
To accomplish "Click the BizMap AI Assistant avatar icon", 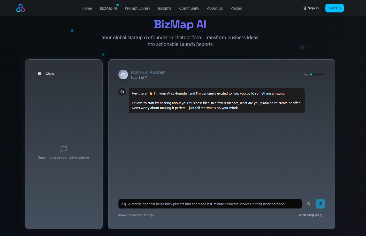I will (123, 74).
